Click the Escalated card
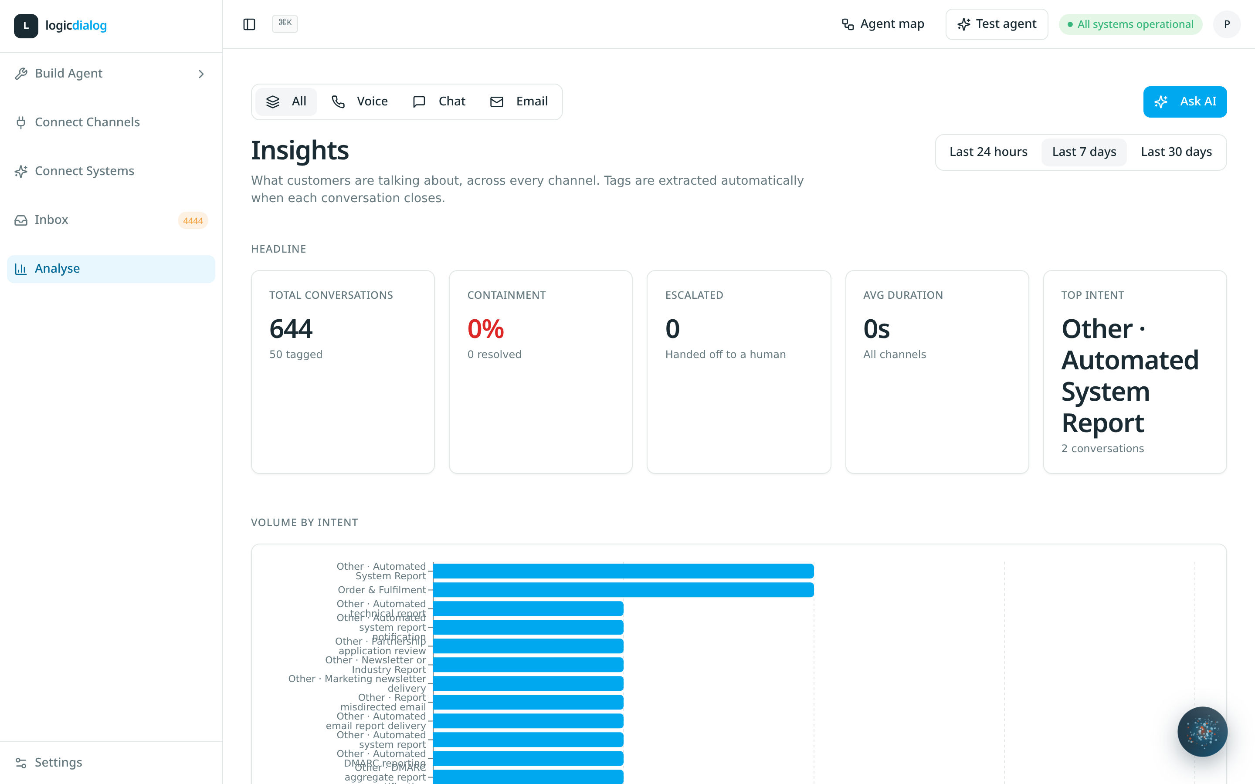 739,372
